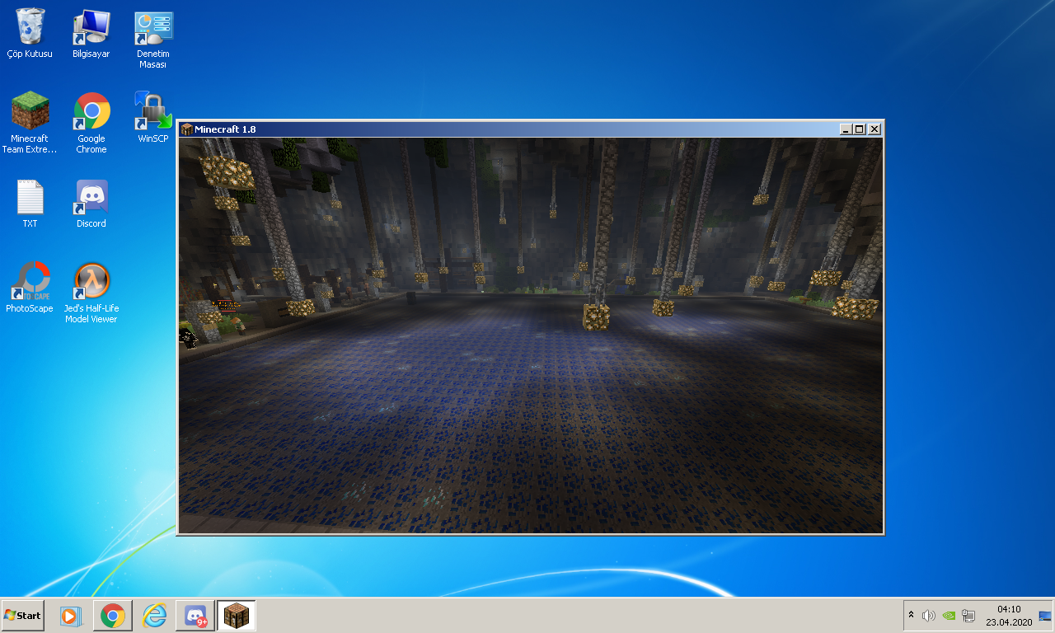Open the network connection tray icon

tap(968, 615)
